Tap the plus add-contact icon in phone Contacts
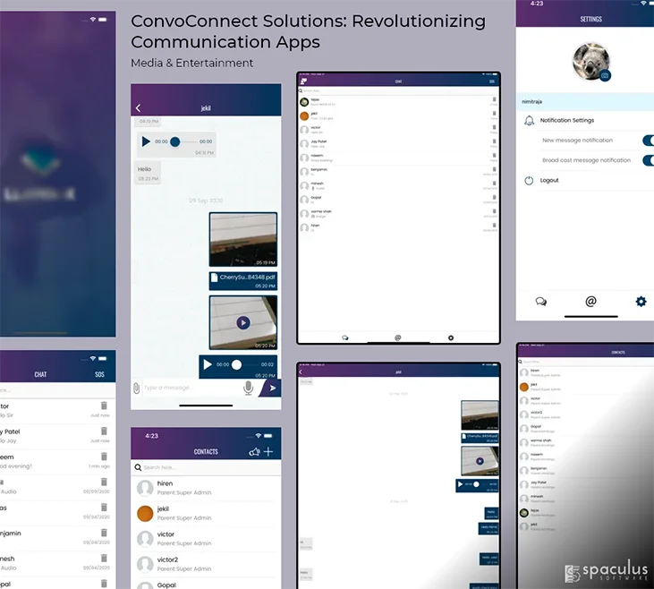 point(268,451)
